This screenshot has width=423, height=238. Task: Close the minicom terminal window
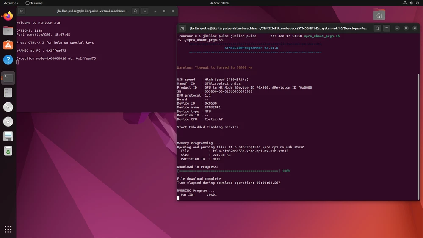(x=173, y=11)
